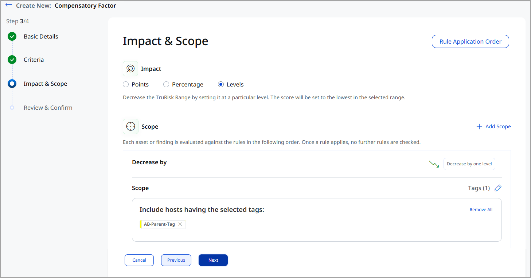Screen dimensions: 531x278
Task: Click the green checkmark on Criteria step
Action: [12, 60]
